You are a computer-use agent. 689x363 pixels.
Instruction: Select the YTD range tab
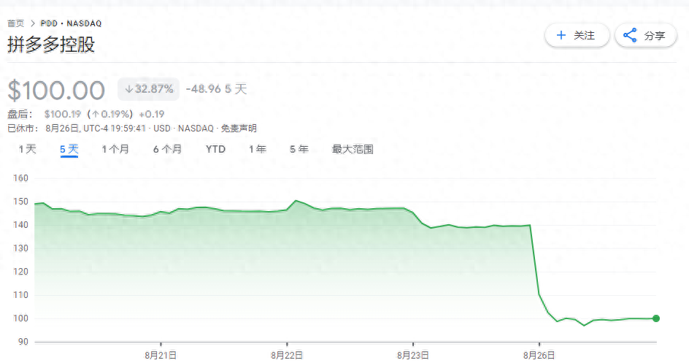[215, 149]
